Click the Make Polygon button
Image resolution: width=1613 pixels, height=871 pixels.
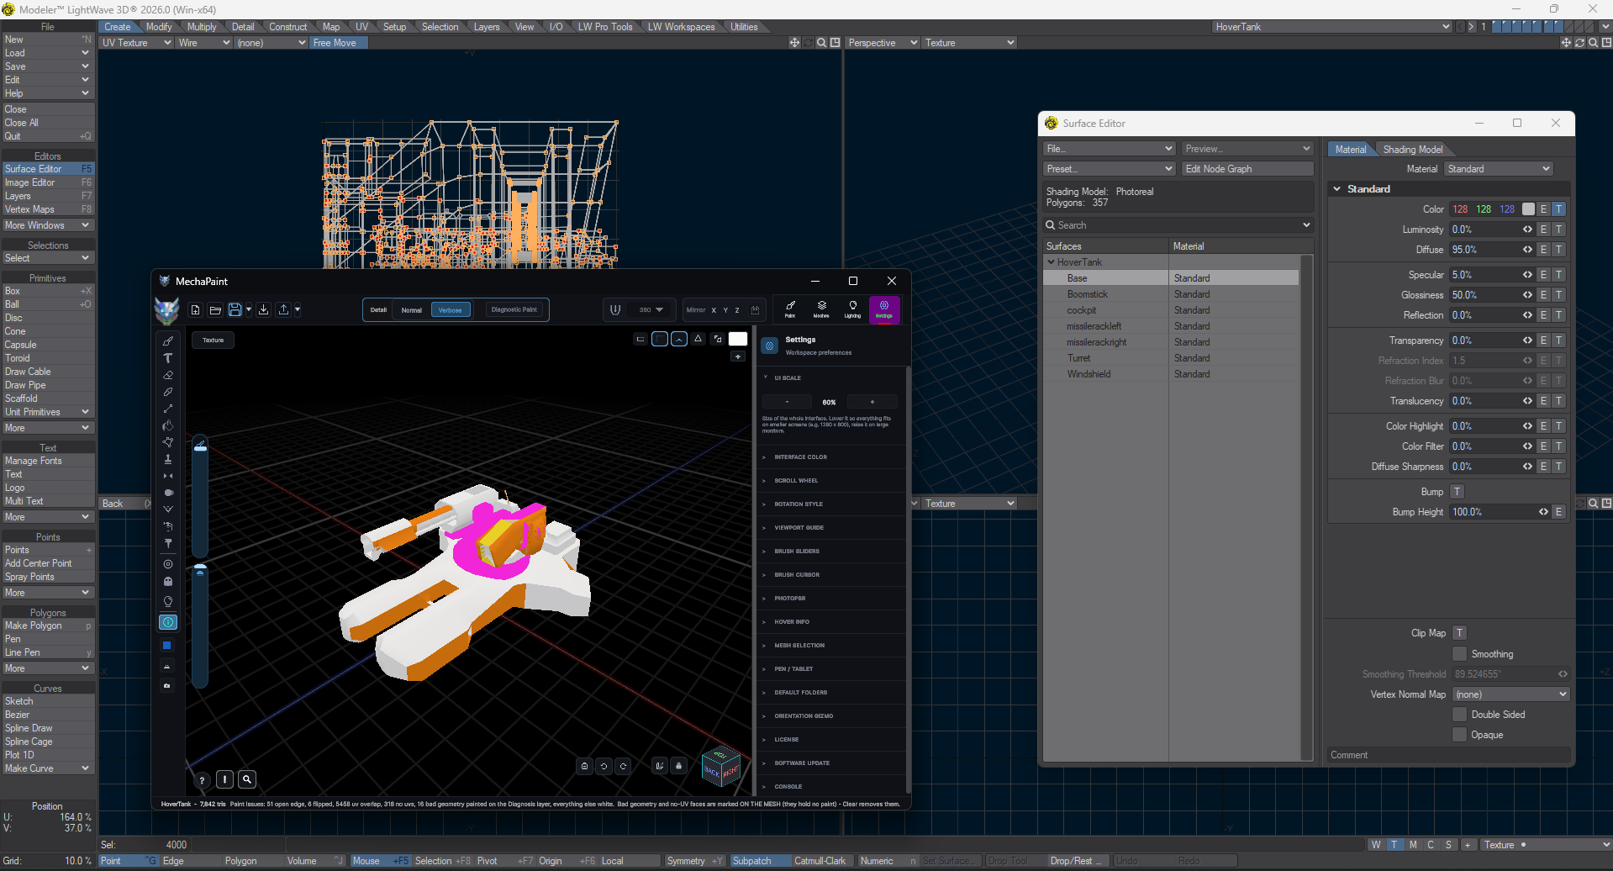tap(48, 626)
